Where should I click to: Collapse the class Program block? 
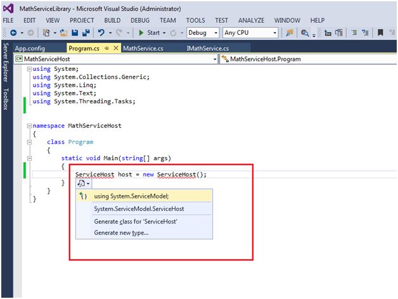[29, 142]
